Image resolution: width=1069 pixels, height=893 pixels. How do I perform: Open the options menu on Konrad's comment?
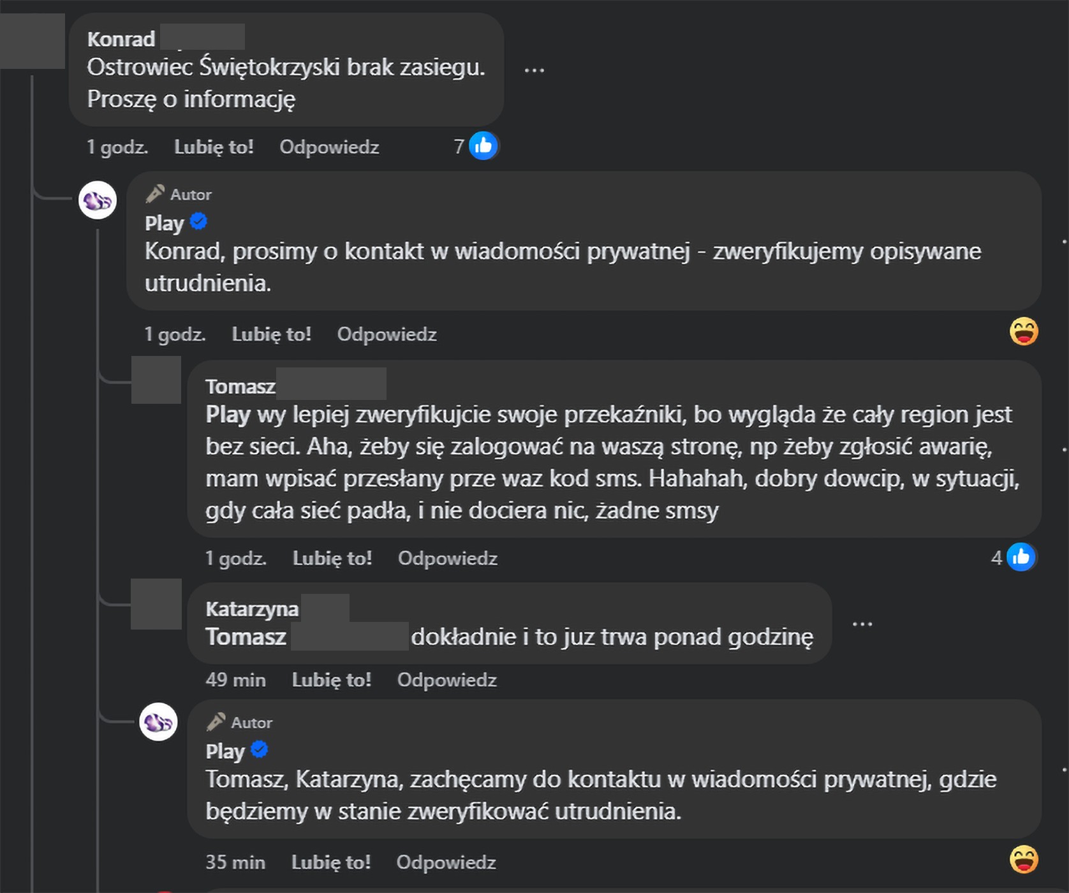coord(534,70)
